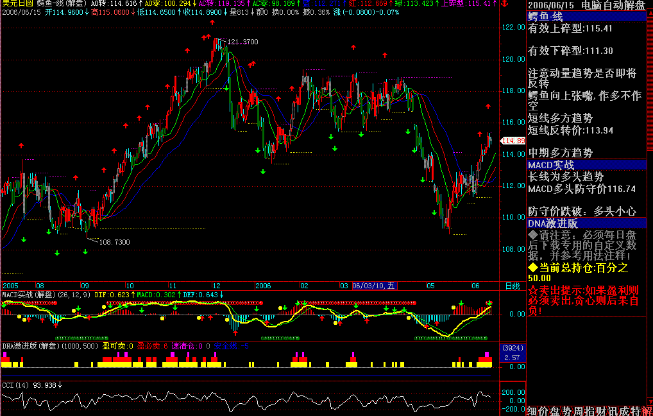The image size is (653, 416).
Task: Select the 06/03/10,五 date marker
Action: pos(375,286)
